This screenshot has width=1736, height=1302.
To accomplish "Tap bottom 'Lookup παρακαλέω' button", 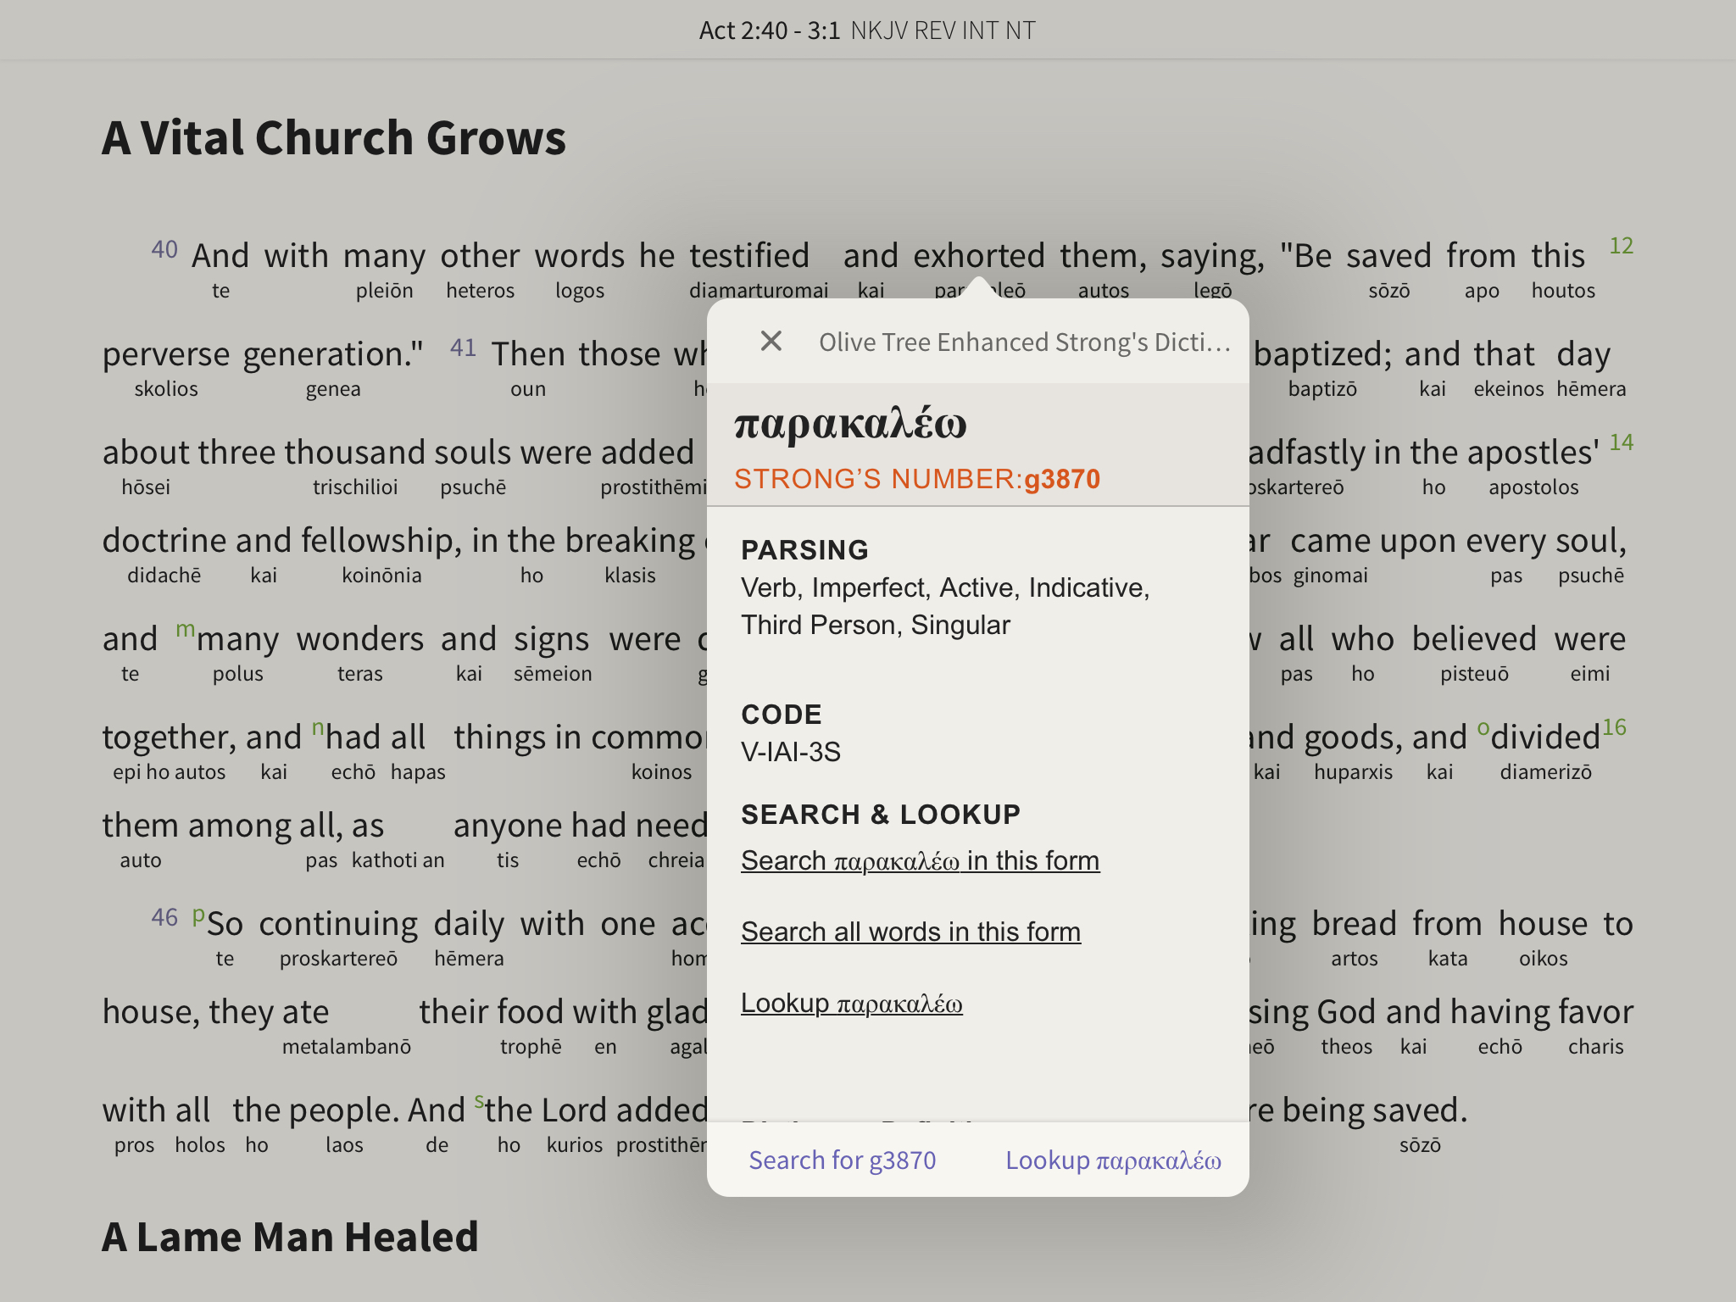I will coord(1113,1160).
